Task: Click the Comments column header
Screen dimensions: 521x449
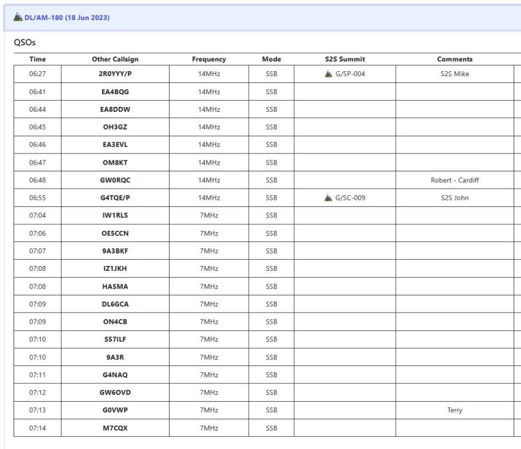Action: [455, 59]
